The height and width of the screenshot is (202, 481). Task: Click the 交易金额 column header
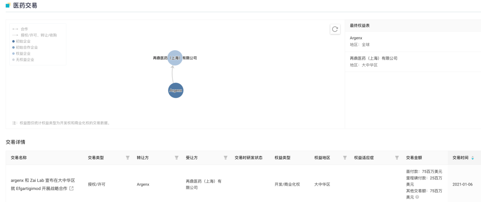pyautogui.click(x=414, y=158)
